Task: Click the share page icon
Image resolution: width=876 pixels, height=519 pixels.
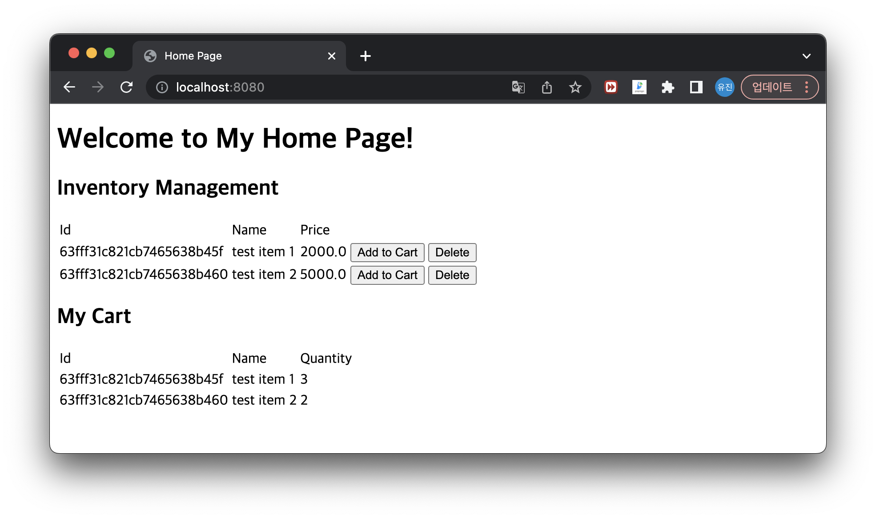Action: point(547,87)
